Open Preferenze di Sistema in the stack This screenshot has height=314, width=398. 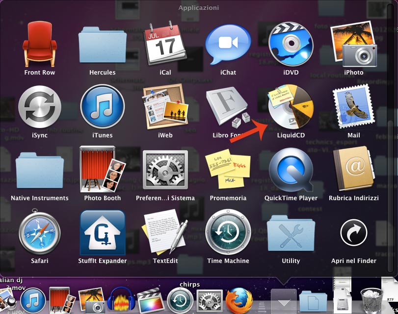pos(165,170)
